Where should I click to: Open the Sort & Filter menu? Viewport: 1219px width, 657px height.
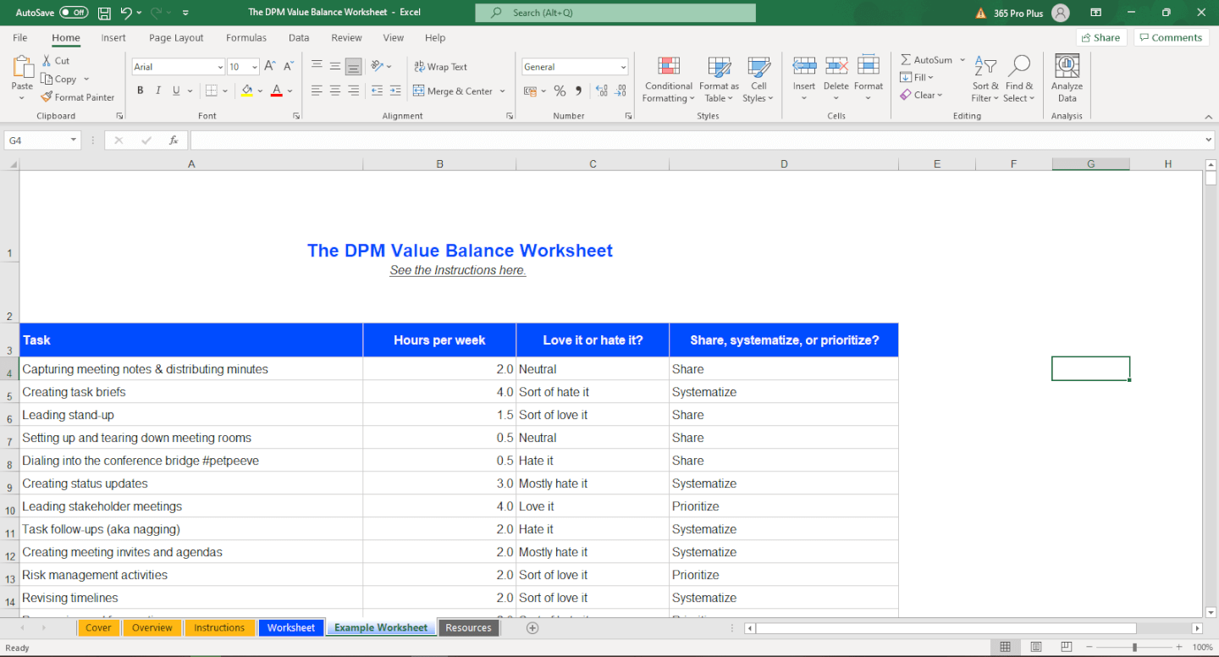click(985, 80)
